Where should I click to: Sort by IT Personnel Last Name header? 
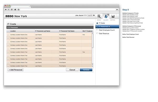pyautogui.click(x=42, y=31)
